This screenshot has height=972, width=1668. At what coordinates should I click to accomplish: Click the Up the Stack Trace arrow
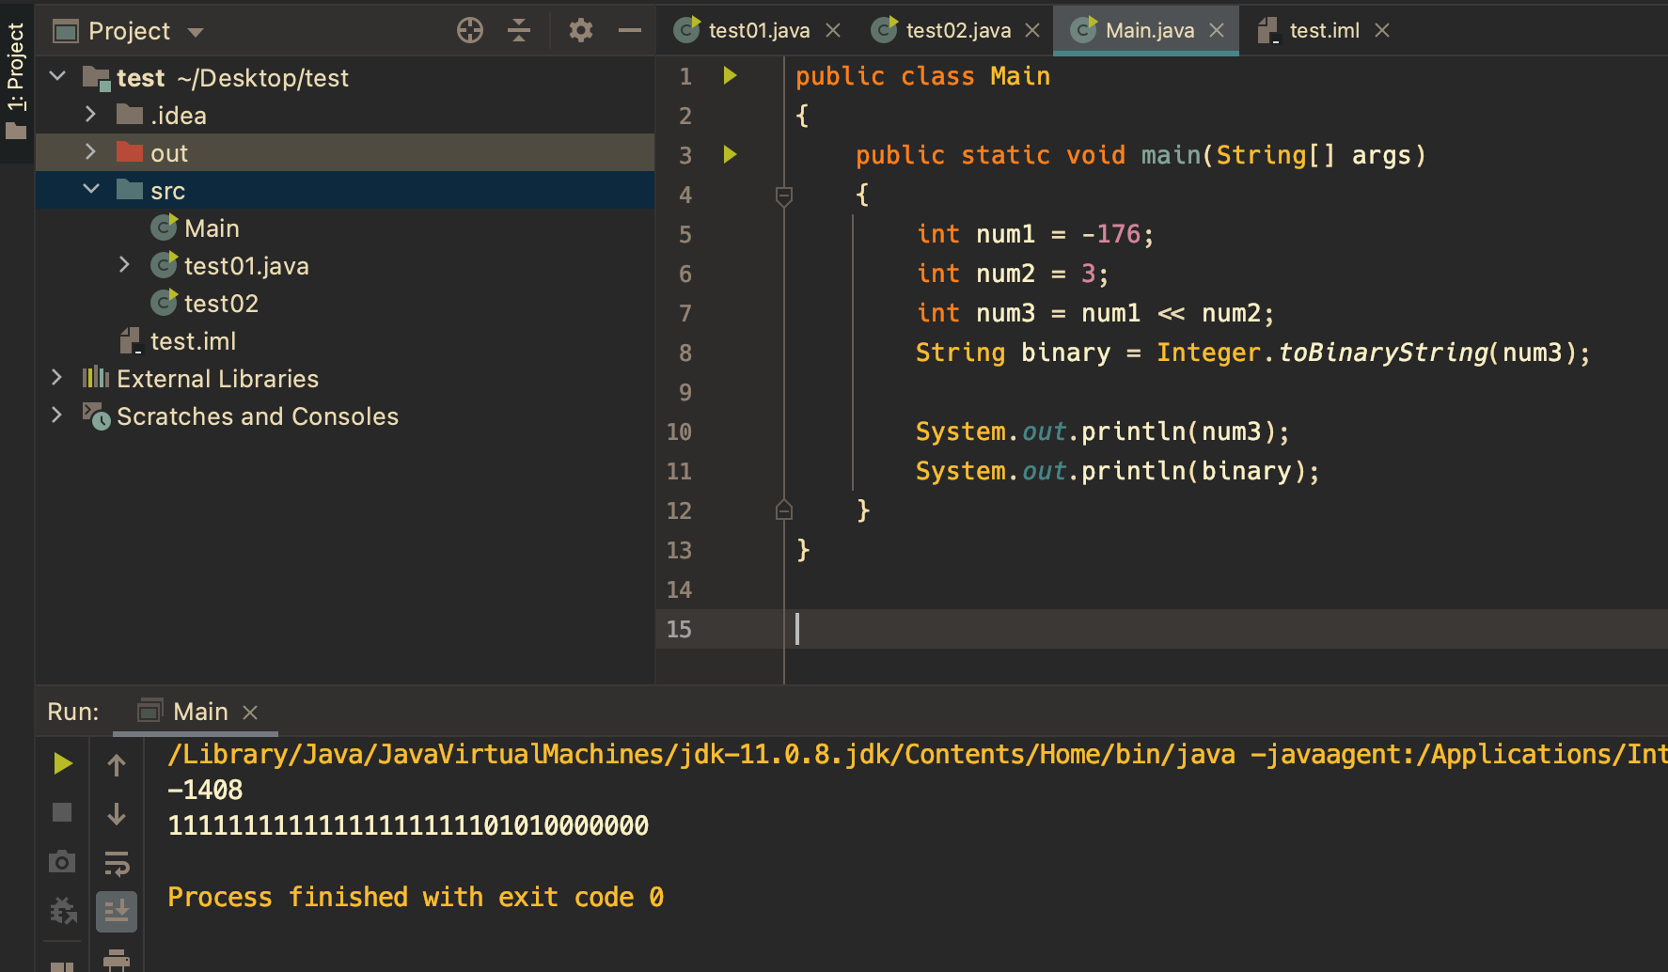point(117,765)
